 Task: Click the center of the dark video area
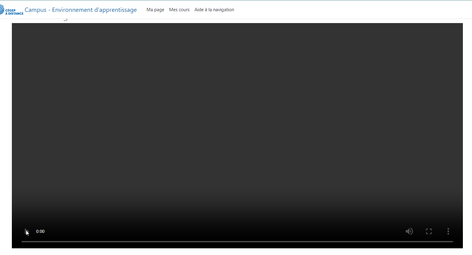tap(237, 121)
